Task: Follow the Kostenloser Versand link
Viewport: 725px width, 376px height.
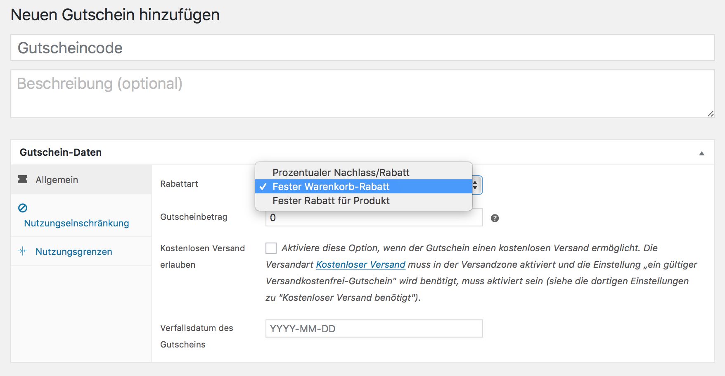Action: coord(360,264)
